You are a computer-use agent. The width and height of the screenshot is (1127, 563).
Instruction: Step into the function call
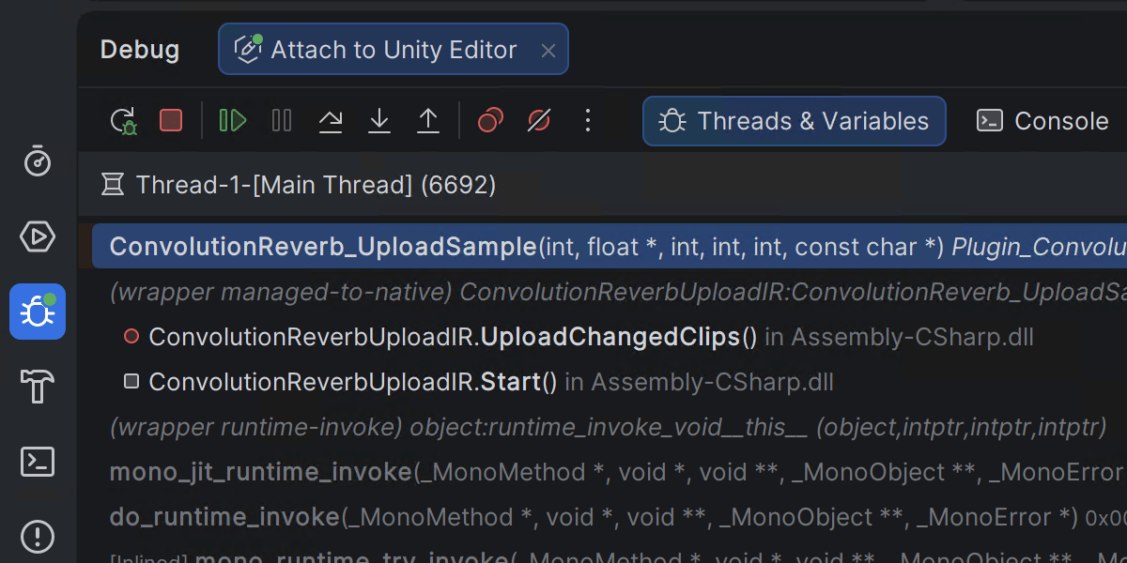379,121
